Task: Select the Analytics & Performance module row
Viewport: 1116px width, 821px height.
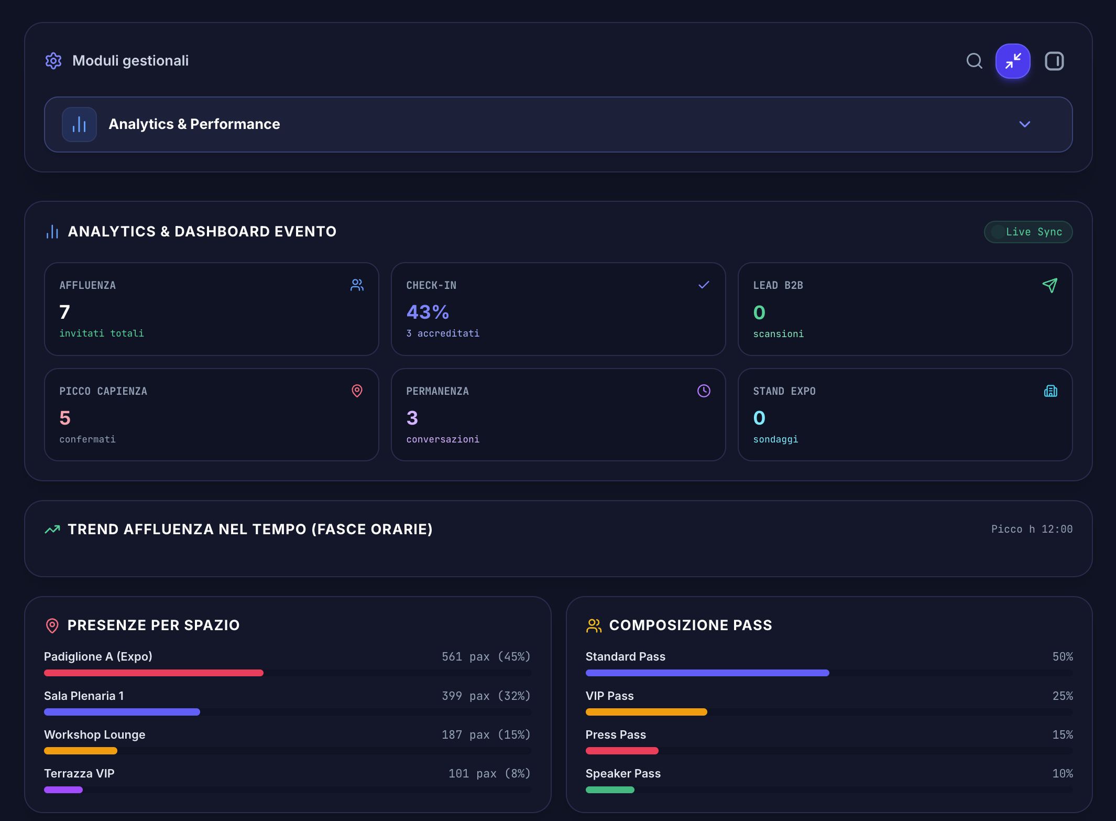Action: 558,124
